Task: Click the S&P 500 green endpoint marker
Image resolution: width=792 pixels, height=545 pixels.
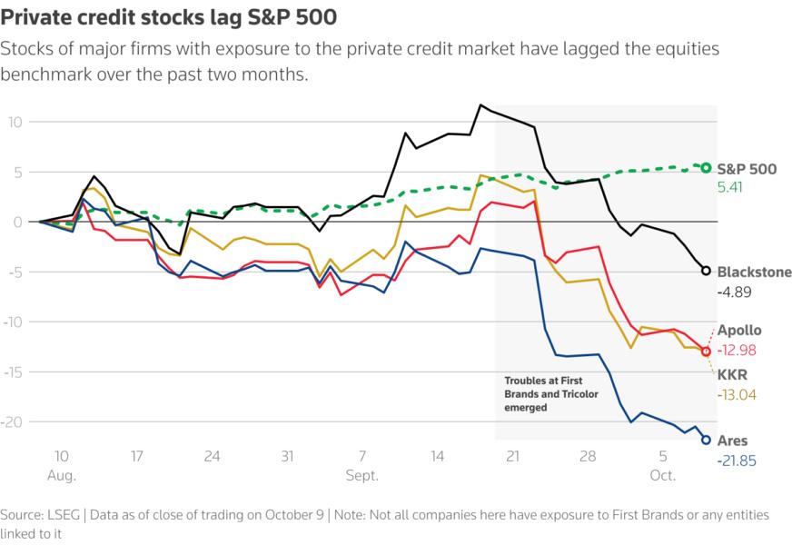Action: coord(706,167)
